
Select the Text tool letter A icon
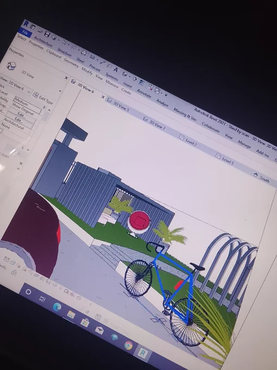coord(116,70)
